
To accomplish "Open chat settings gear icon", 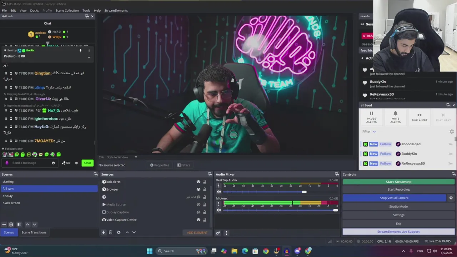I will pyautogui.click(x=76, y=163).
